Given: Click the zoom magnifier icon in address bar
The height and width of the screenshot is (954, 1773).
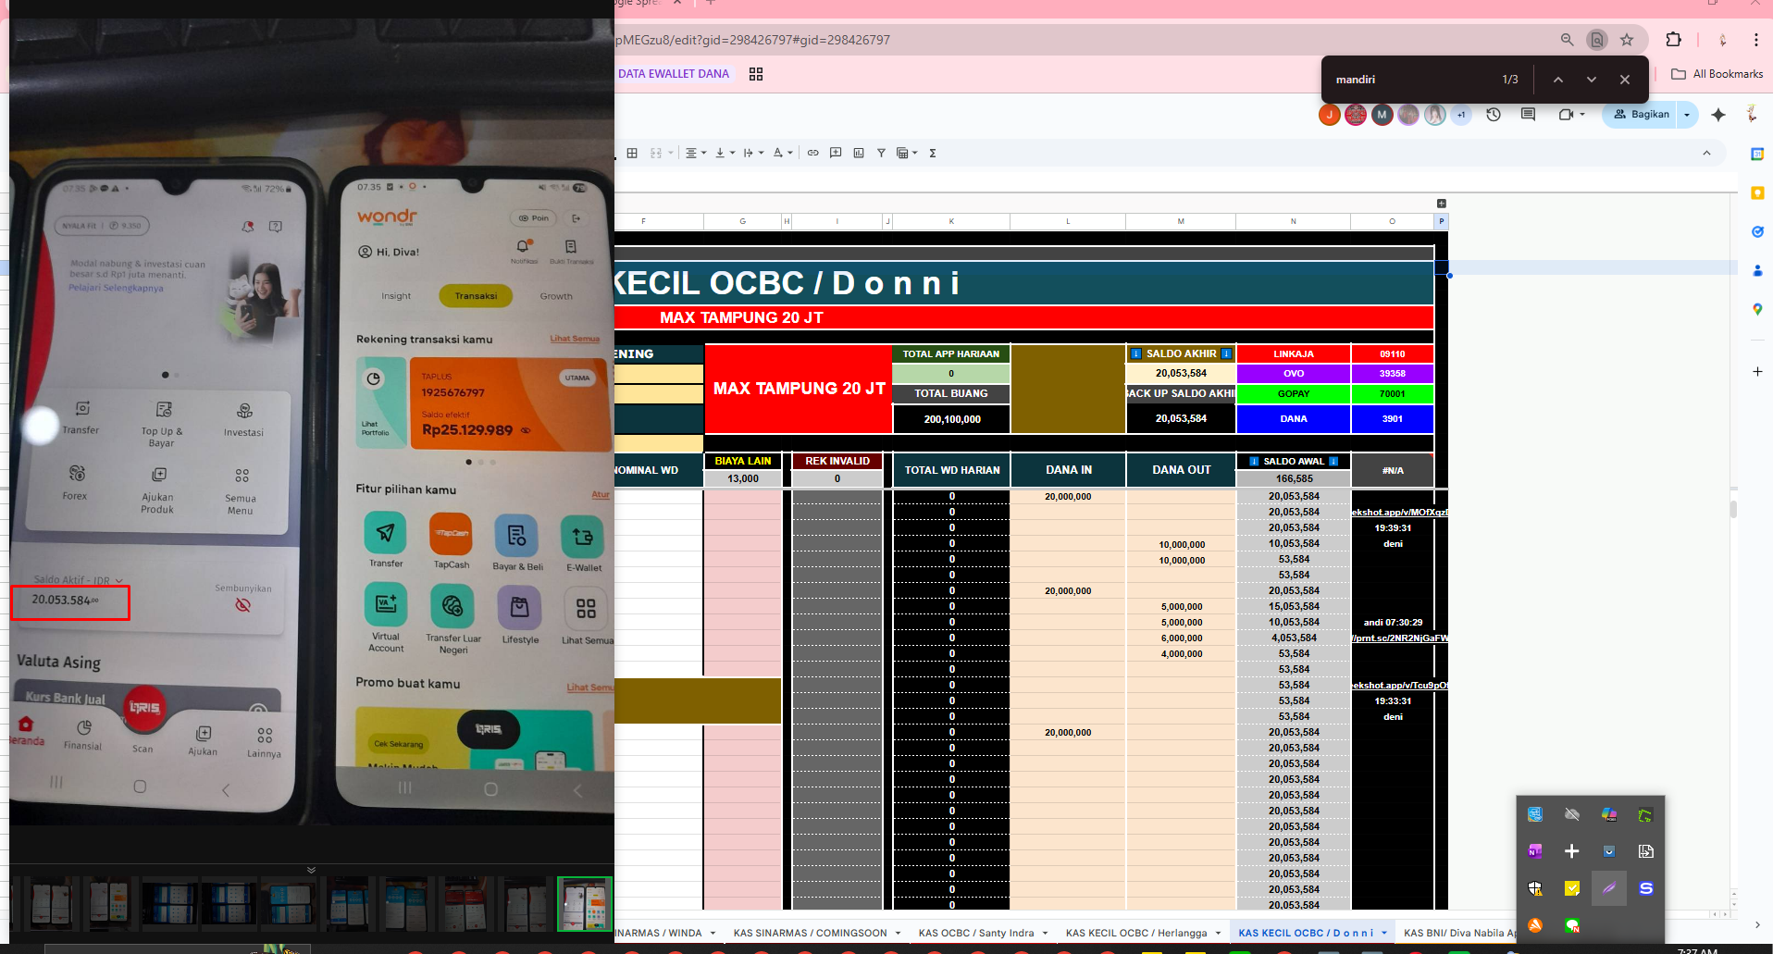Looking at the screenshot, I should pos(1567,40).
